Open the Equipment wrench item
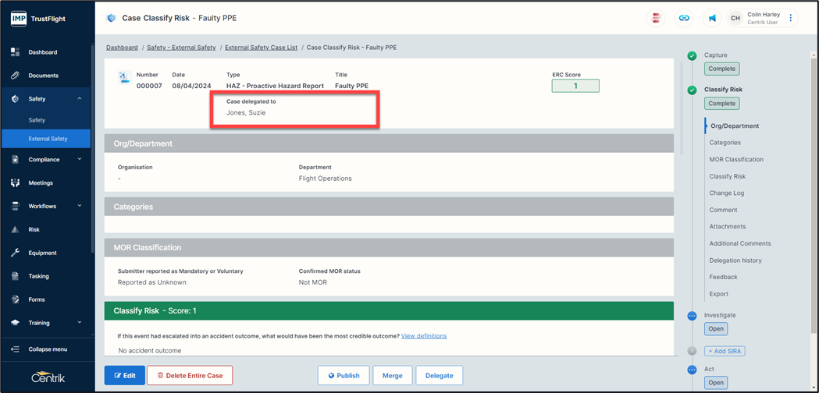This screenshot has width=819, height=393. (x=42, y=253)
